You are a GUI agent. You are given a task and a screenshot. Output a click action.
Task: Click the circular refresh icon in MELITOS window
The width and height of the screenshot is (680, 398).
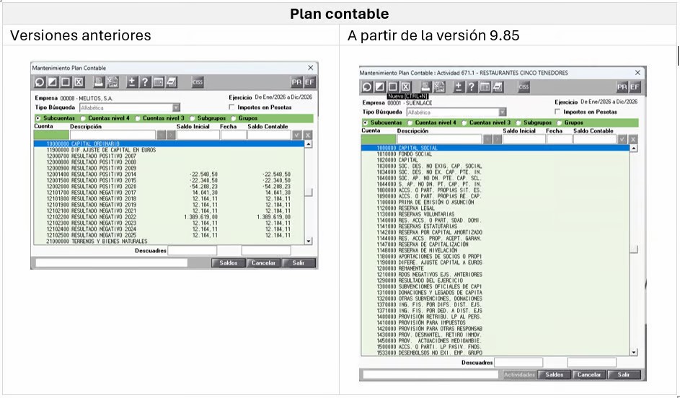40,82
